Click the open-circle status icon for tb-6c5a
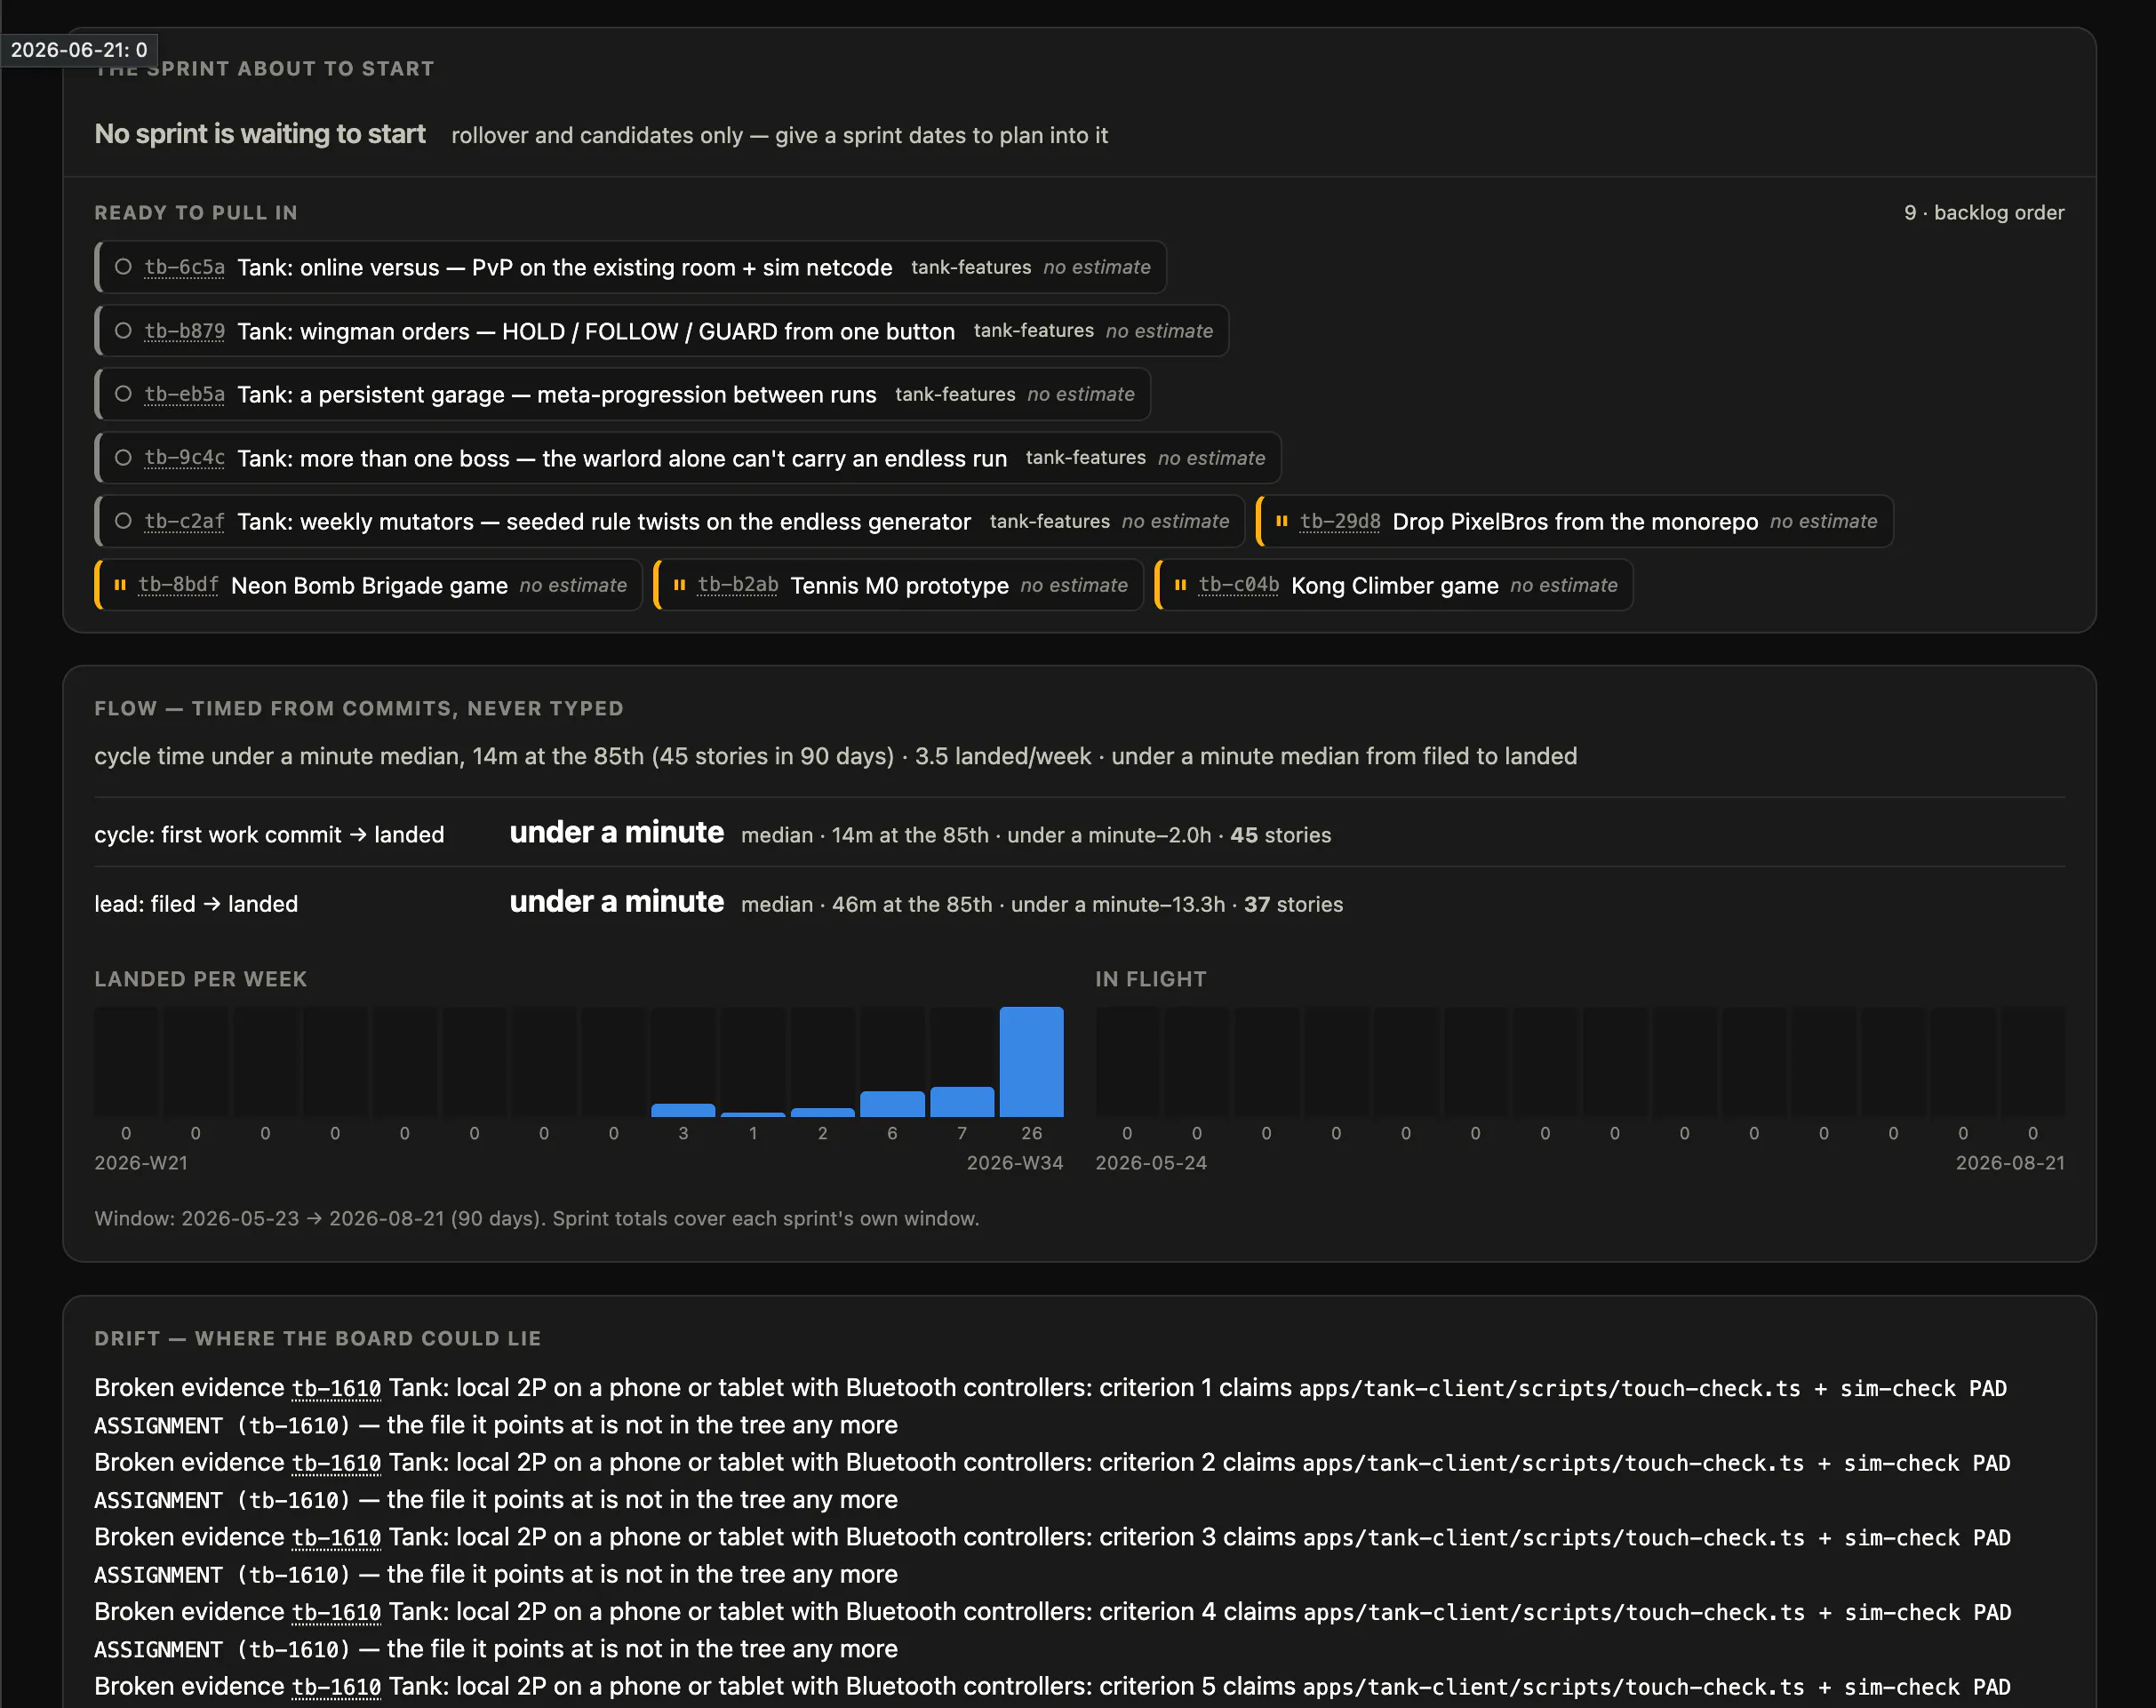The height and width of the screenshot is (1708, 2156). click(123, 267)
